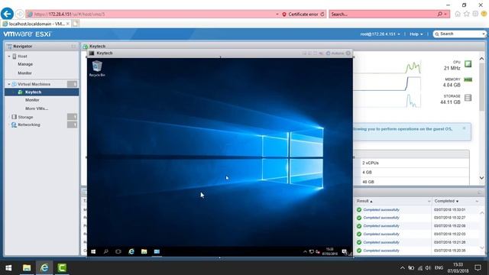Open guest VM notification center icon
This screenshot has height=275, width=489.
(x=345, y=251)
